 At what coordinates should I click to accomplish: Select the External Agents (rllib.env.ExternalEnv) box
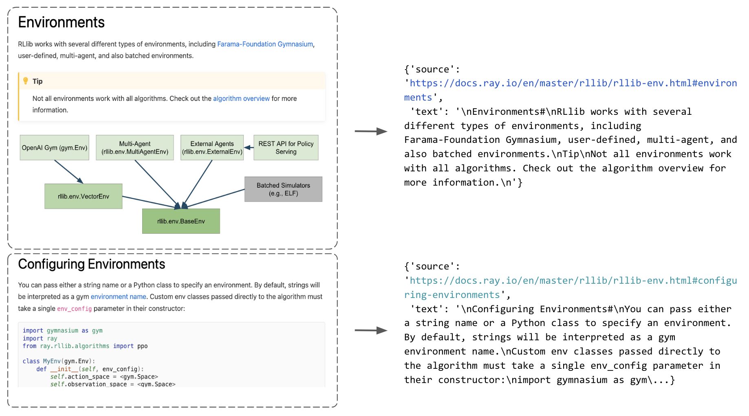pyautogui.click(x=212, y=148)
